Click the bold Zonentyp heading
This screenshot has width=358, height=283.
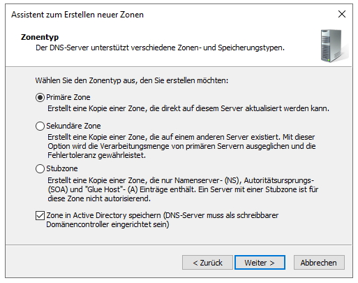pos(40,37)
